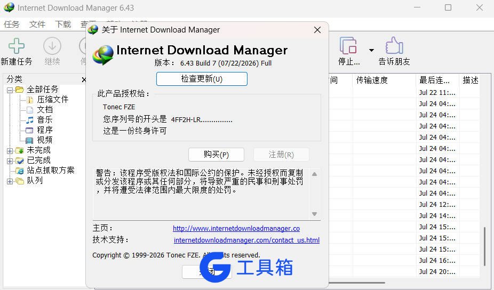Collapse the 全部任务 tree node
The image size is (494, 290).
coord(10,90)
